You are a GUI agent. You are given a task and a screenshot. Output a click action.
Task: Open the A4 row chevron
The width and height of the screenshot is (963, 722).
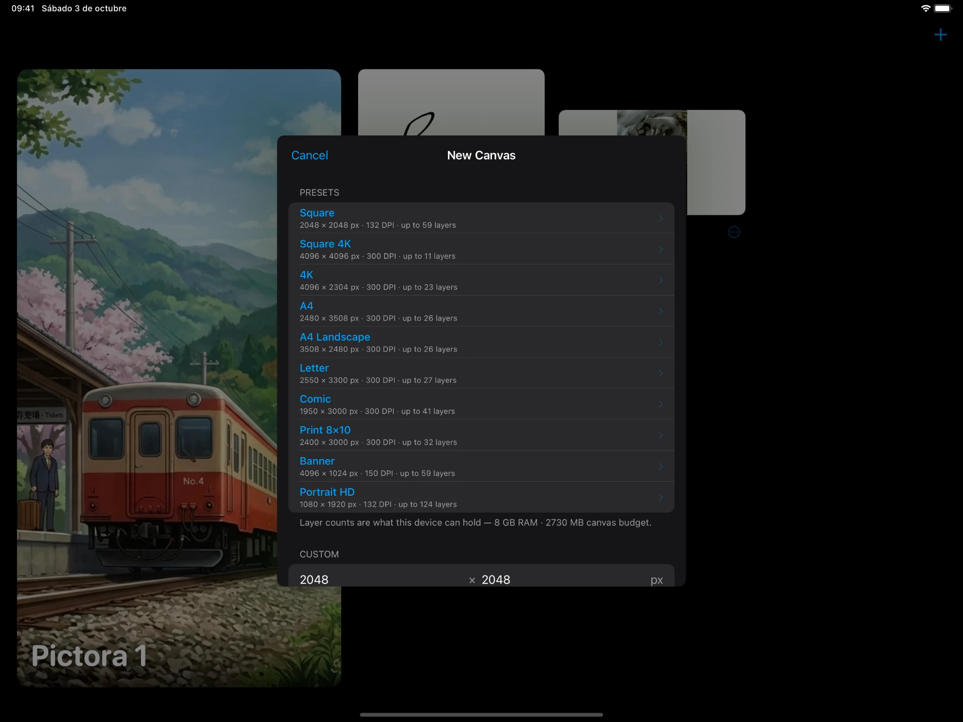[661, 312]
